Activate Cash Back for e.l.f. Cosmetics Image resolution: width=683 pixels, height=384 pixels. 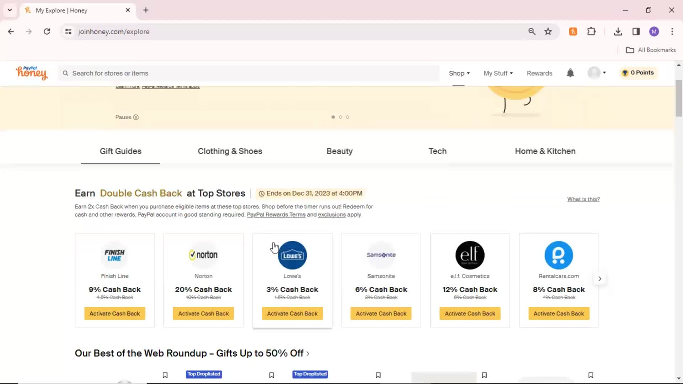tap(470, 314)
